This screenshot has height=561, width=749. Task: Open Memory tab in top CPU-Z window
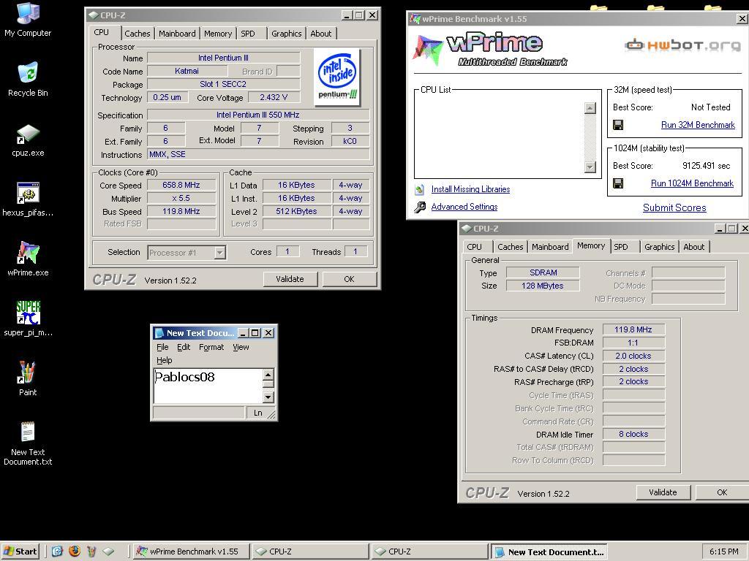pos(218,34)
